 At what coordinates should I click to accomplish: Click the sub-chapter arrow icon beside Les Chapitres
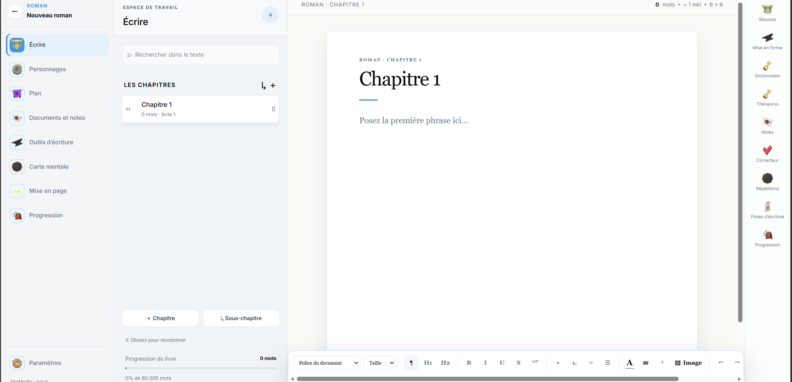pyautogui.click(x=263, y=85)
